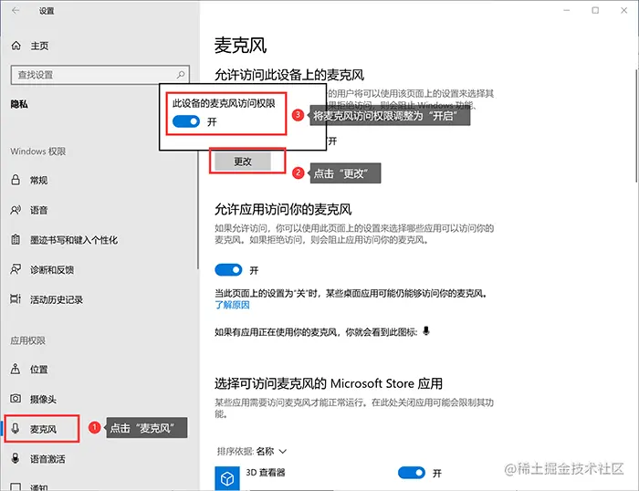Click the 位置 location icon
Screen dimensions: 639x491
click(16, 369)
